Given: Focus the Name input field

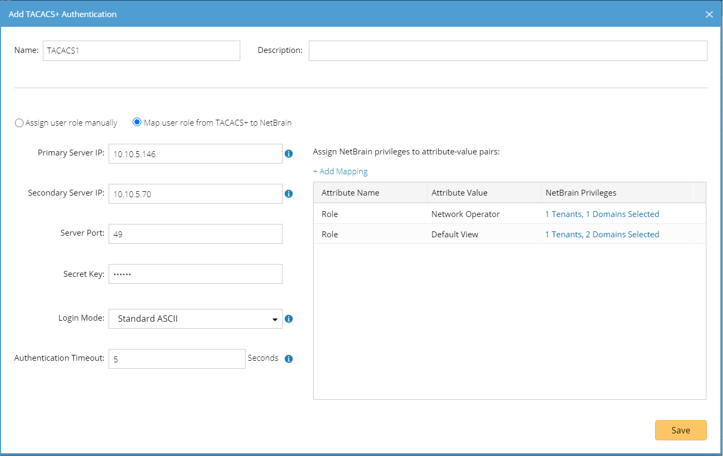Looking at the screenshot, I should (x=141, y=50).
